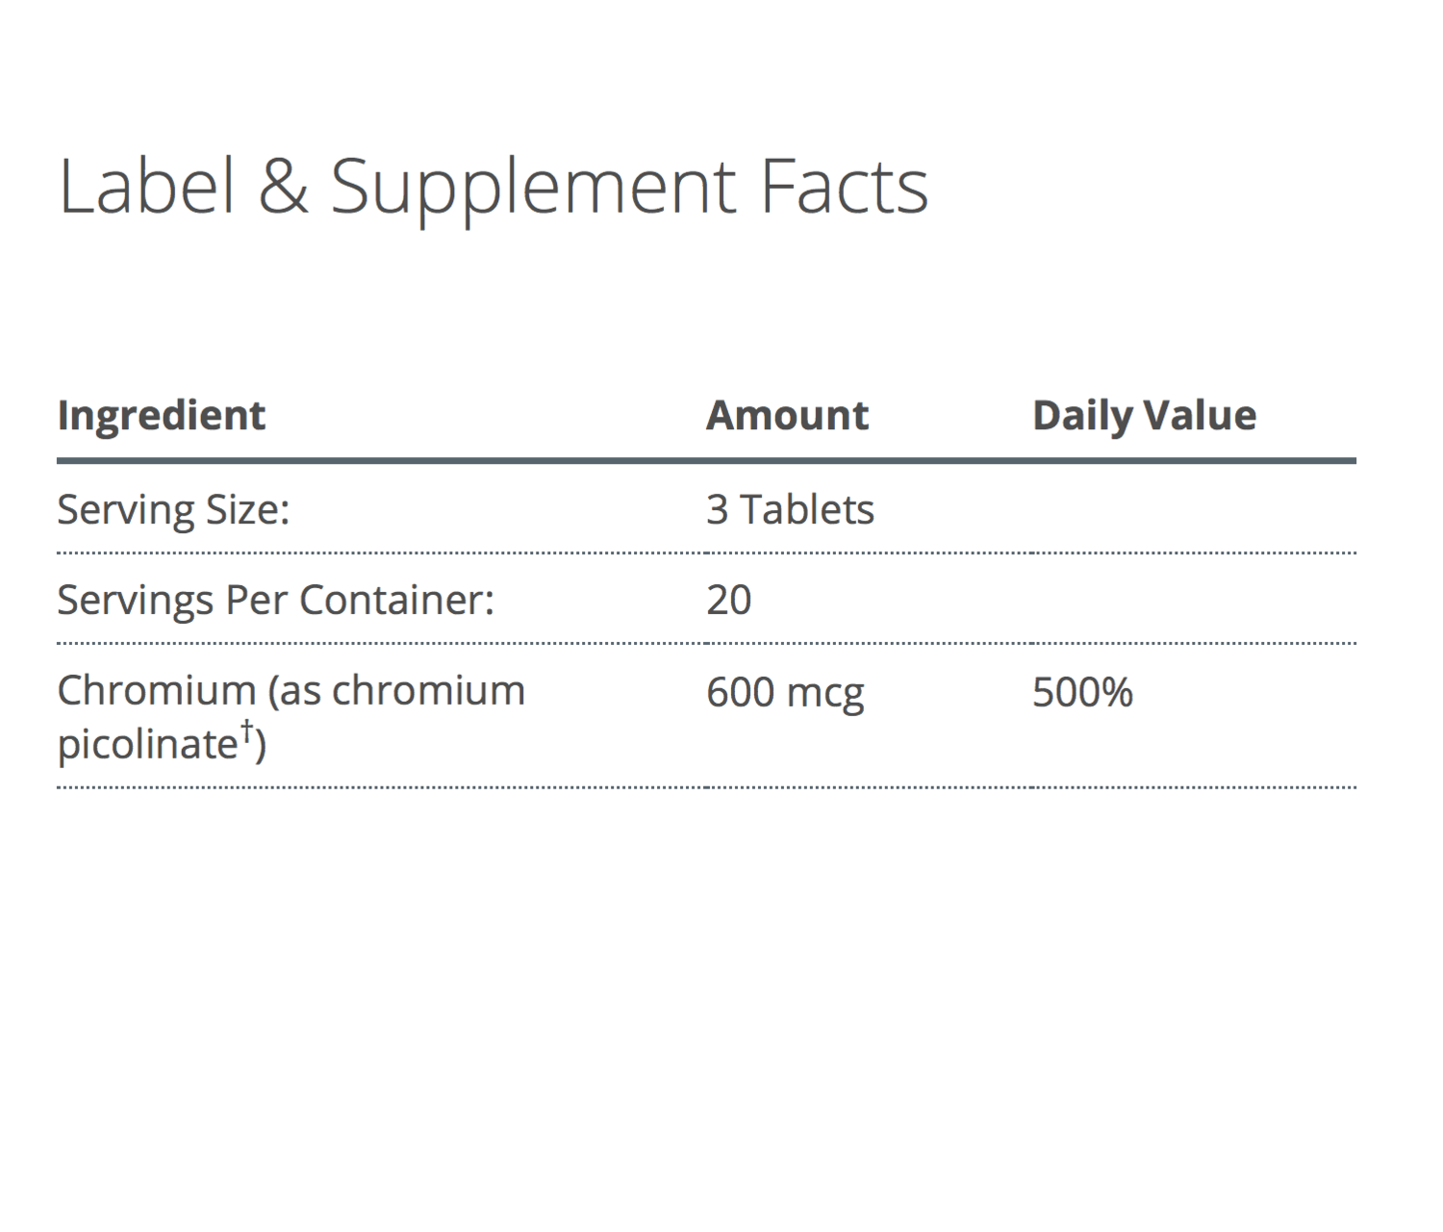Click the servings count value "20"

728,600
